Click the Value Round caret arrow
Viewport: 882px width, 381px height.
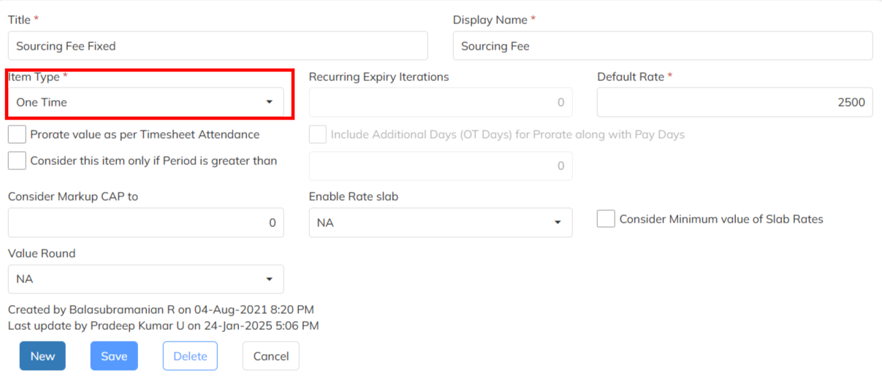[x=270, y=279]
